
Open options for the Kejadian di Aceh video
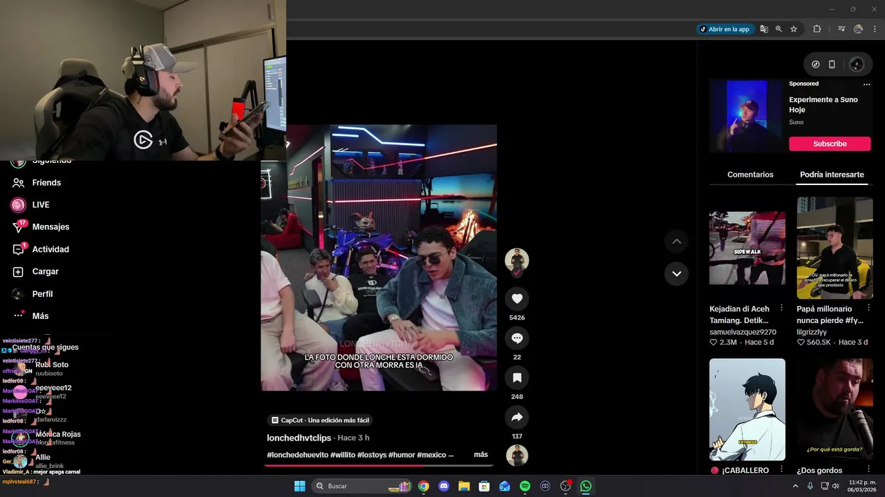pos(781,308)
